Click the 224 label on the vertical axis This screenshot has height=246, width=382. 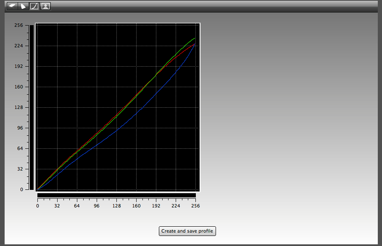(x=18, y=46)
